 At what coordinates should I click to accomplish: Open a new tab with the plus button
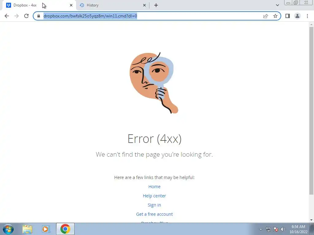click(x=156, y=5)
